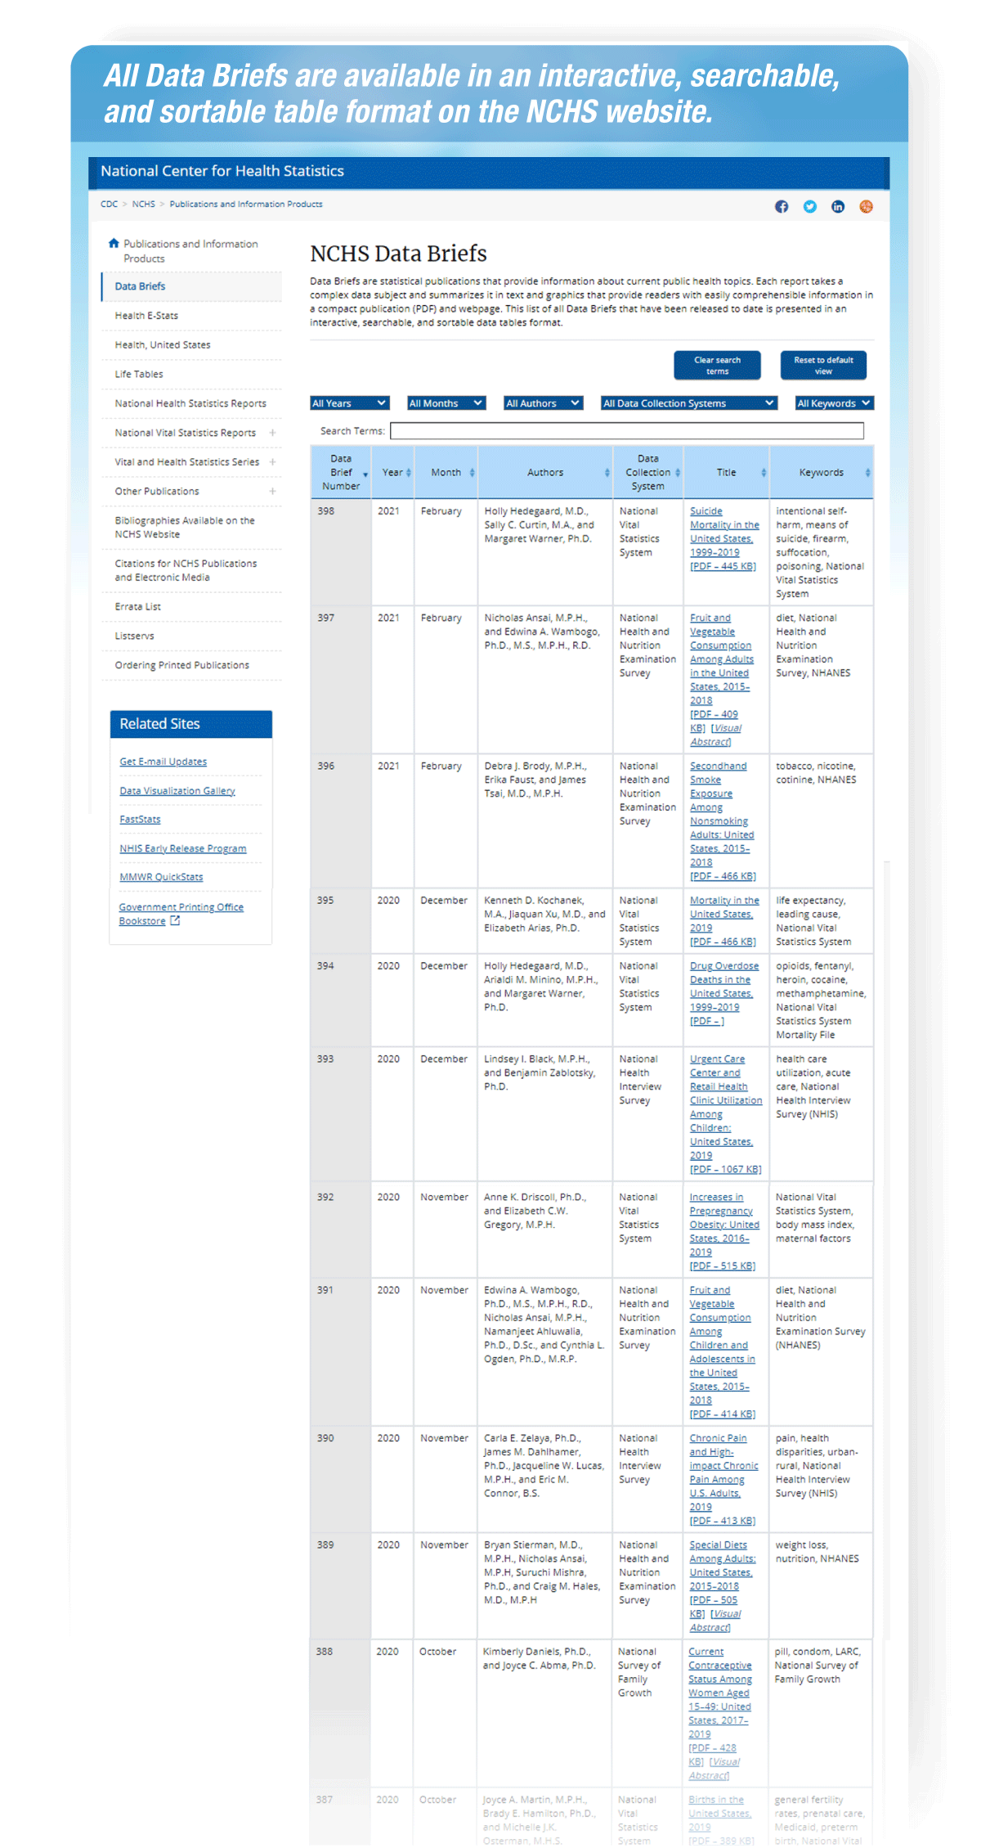Open MMWR QuickStats link
The image size is (981, 1848).
[161, 877]
